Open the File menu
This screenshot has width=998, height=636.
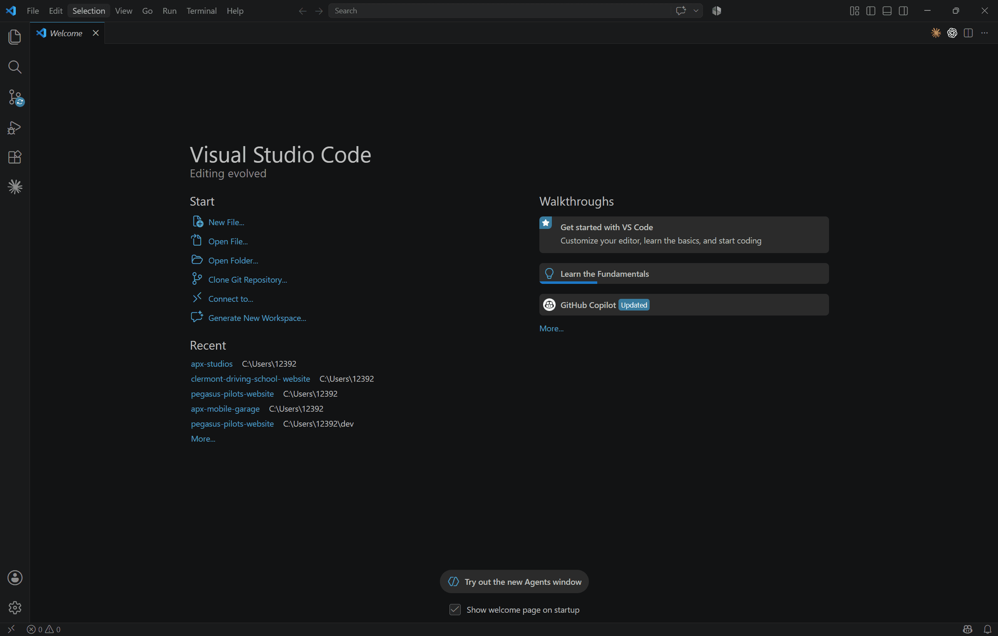click(33, 11)
